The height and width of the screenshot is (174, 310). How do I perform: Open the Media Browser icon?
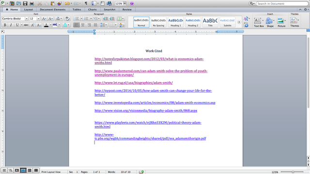109,3
